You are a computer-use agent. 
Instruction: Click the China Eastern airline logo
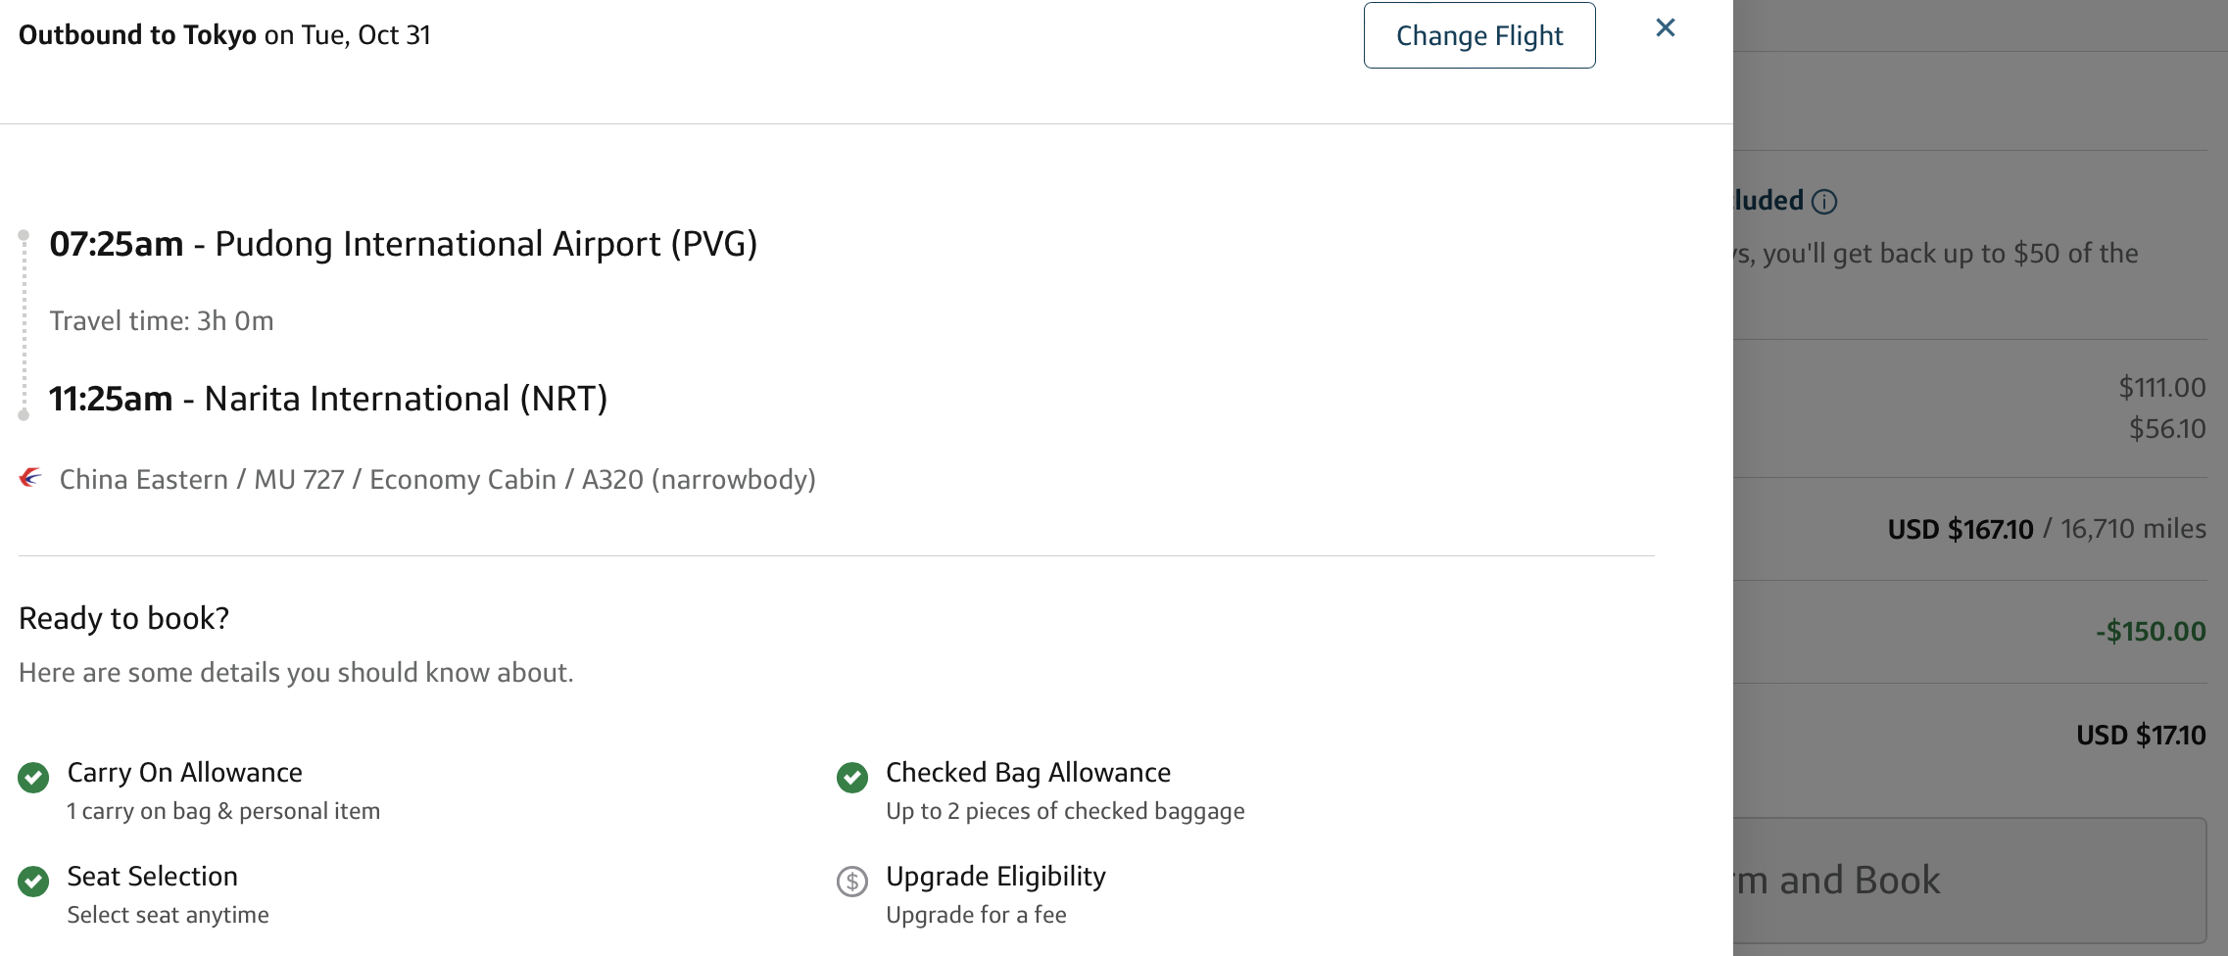pos(31,478)
